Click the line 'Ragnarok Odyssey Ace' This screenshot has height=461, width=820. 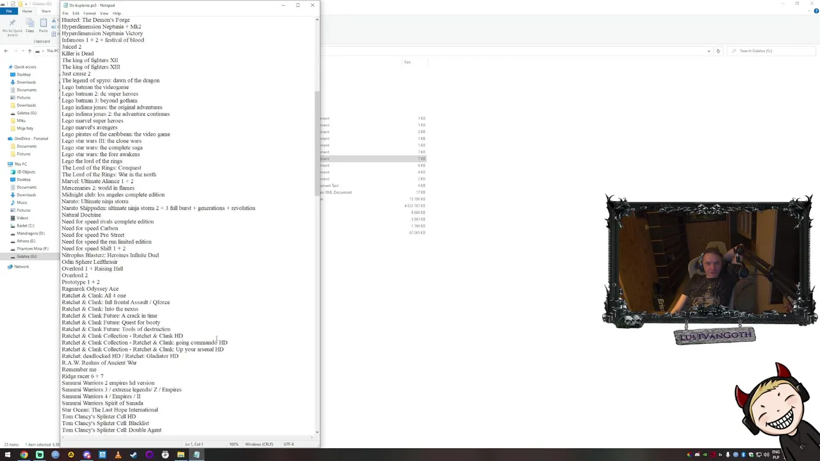[x=90, y=289]
